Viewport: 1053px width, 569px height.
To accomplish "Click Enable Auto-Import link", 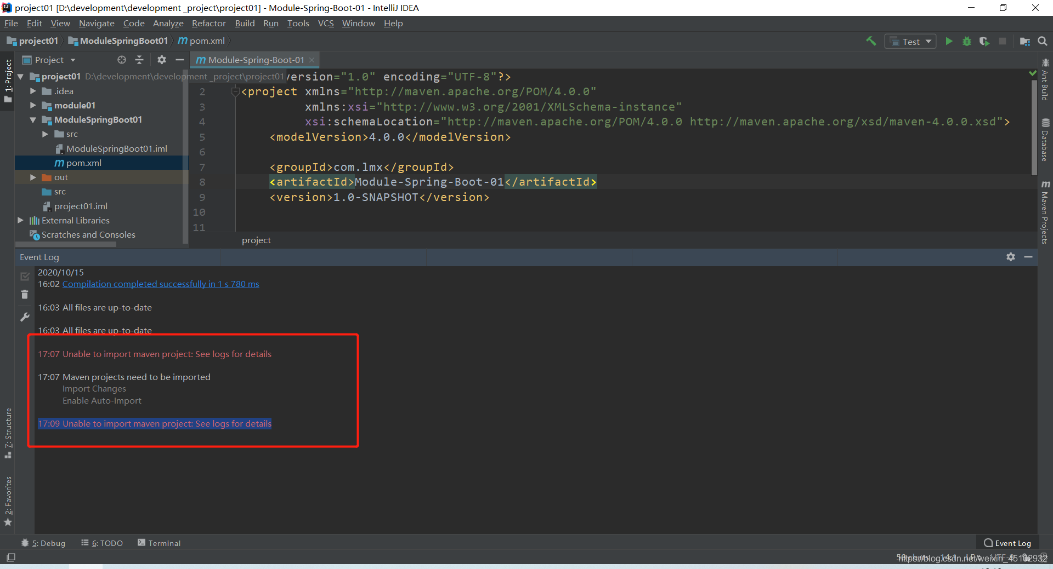I will point(102,401).
